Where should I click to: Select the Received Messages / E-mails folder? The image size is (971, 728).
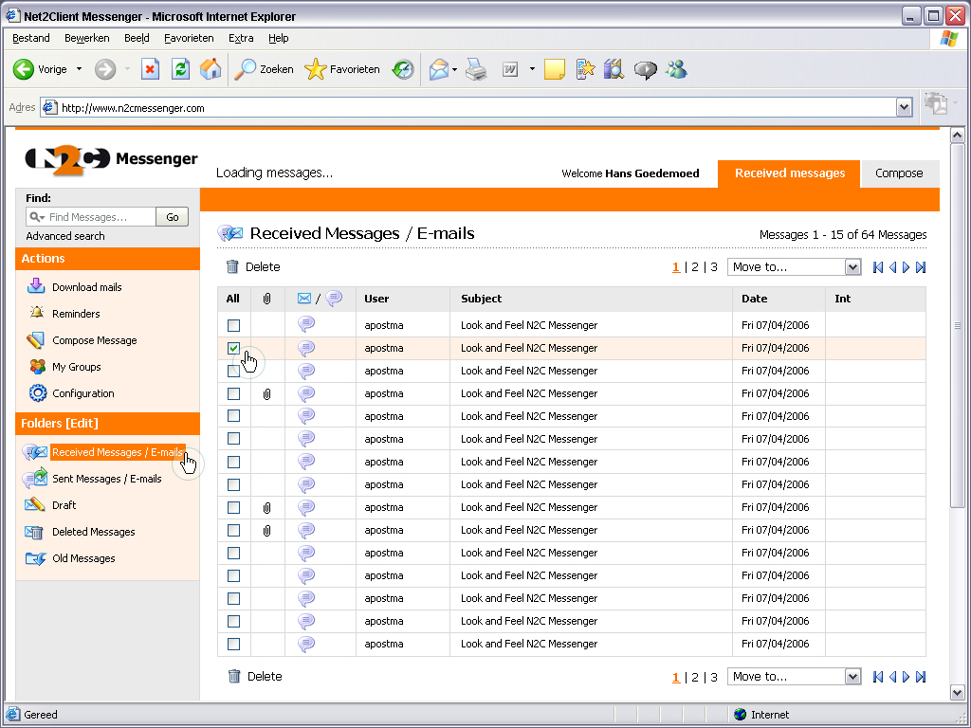[118, 452]
